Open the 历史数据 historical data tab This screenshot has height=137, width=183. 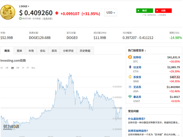(85, 51)
